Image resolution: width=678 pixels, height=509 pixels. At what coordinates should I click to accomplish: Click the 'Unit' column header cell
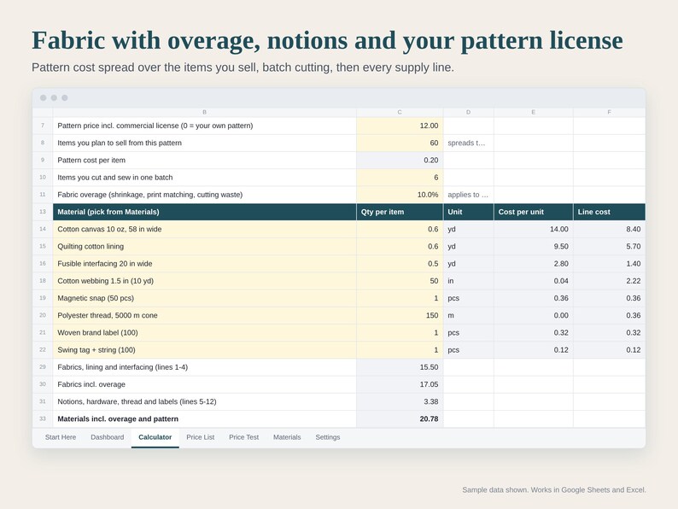coord(468,212)
